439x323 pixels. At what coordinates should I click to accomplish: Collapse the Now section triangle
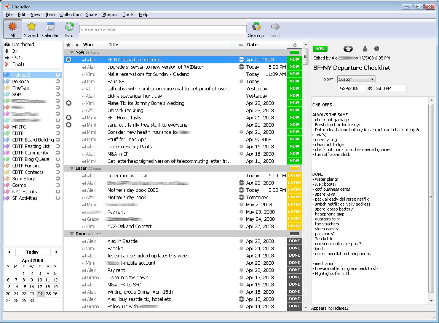pos(72,52)
